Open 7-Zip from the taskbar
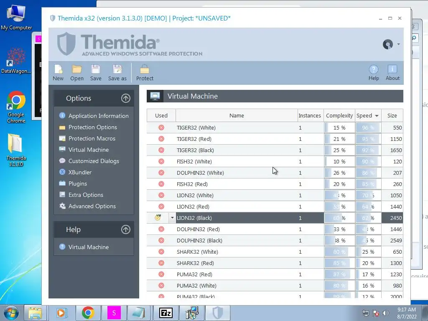The height and width of the screenshot is (321, 428). (166, 313)
